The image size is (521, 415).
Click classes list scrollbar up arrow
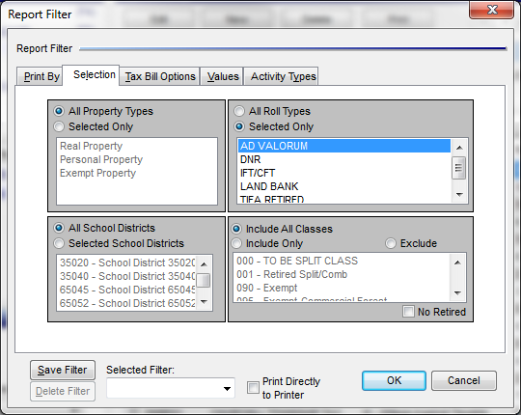457,263
